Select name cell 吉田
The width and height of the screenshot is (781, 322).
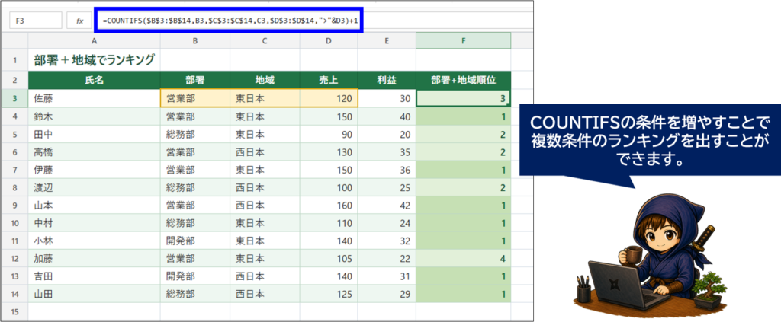click(94, 276)
